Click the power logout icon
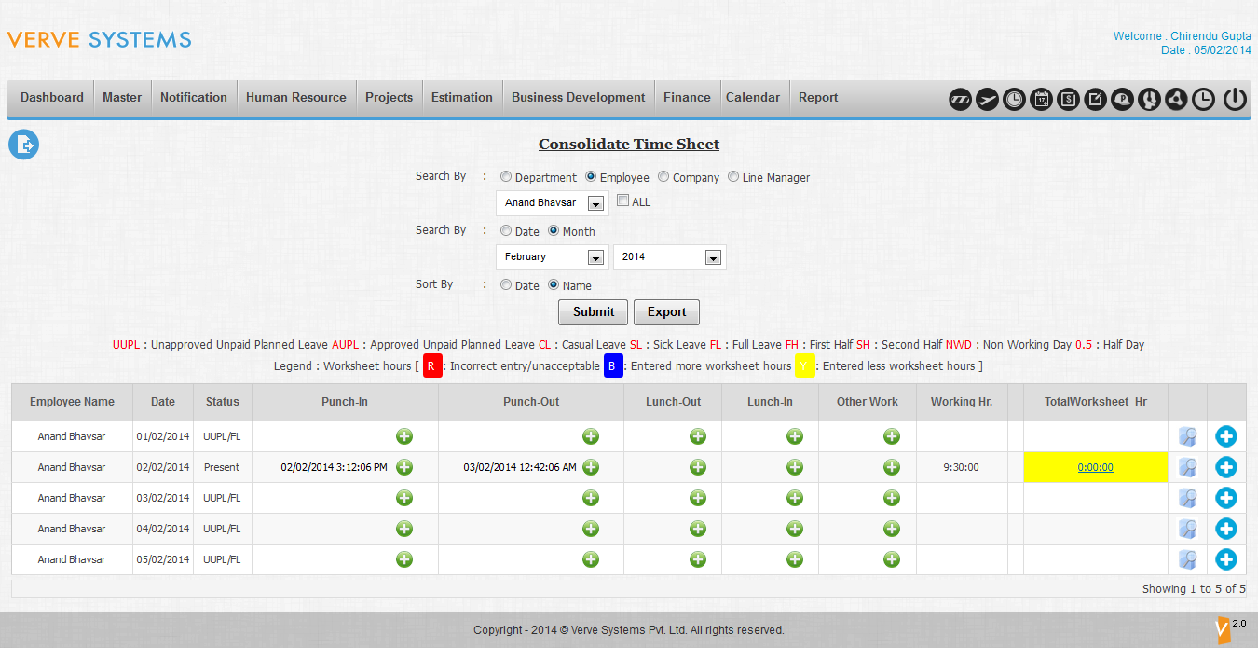Image resolution: width=1258 pixels, height=648 pixels. coord(1236,99)
